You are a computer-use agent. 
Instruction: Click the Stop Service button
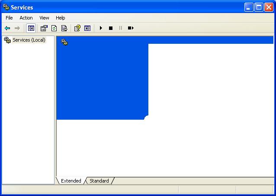[x=111, y=28]
